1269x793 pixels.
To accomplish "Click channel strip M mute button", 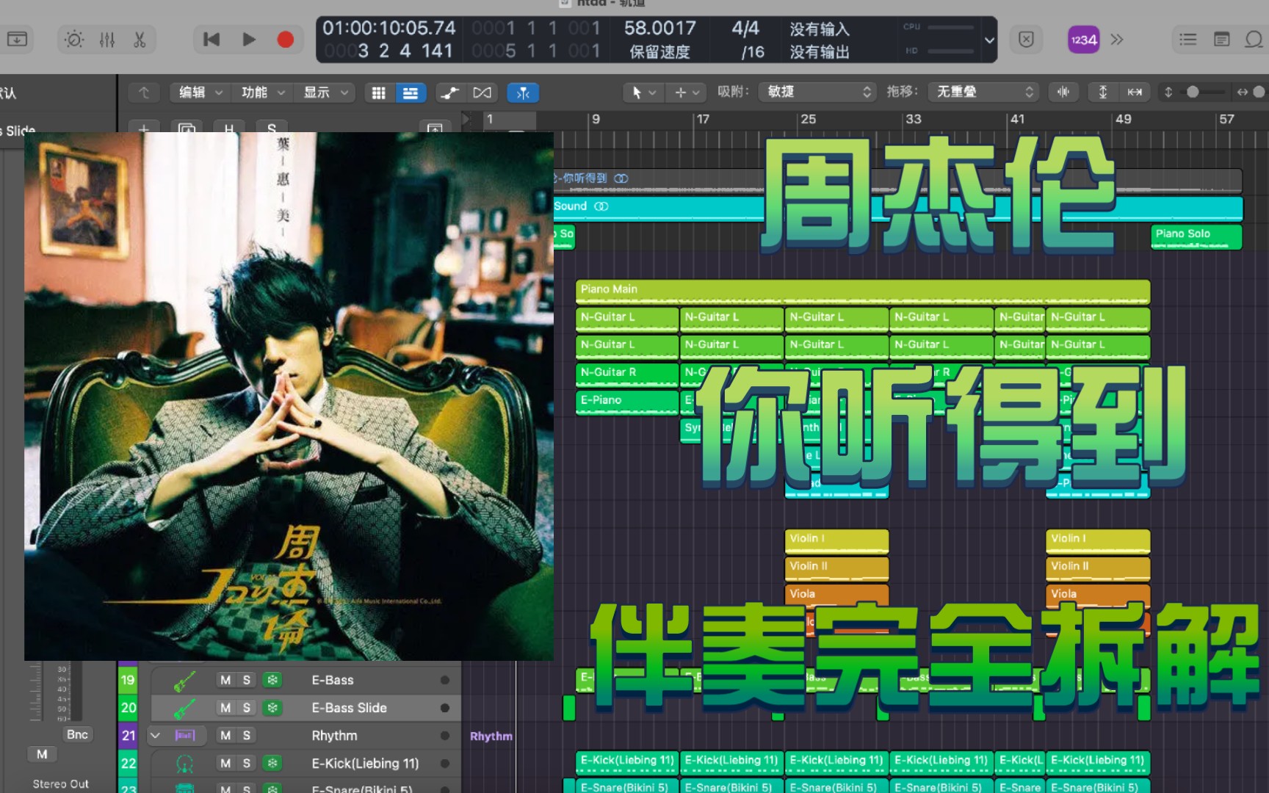I will tap(42, 754).
